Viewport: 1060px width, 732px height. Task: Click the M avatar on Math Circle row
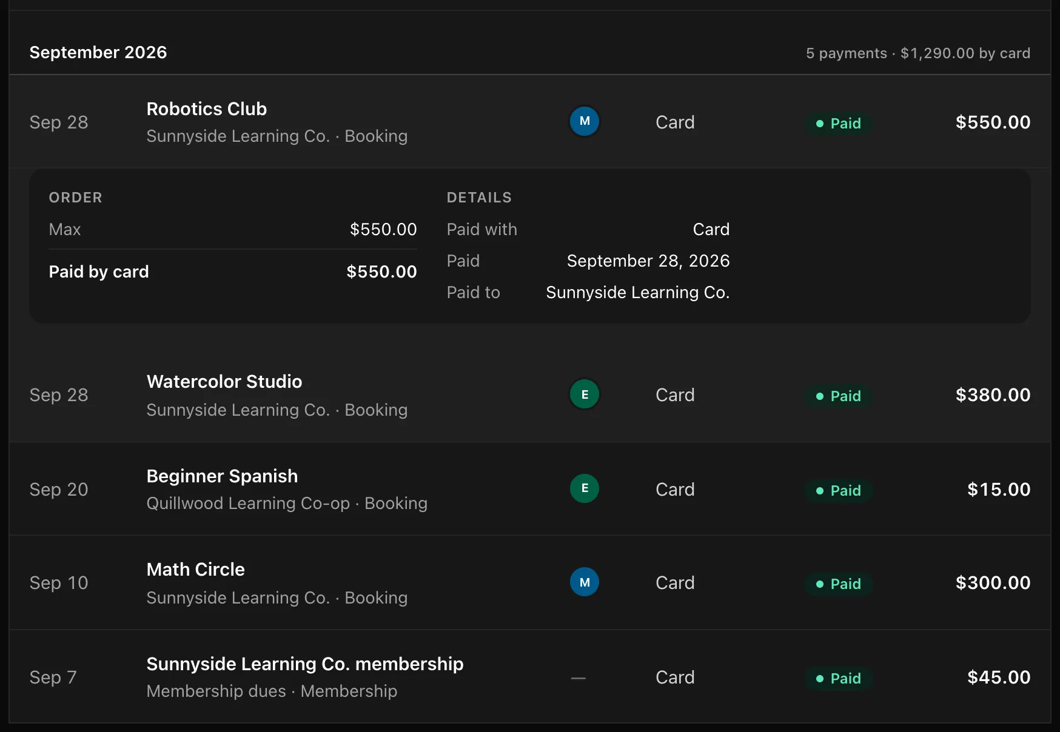(x=585, y=582)
